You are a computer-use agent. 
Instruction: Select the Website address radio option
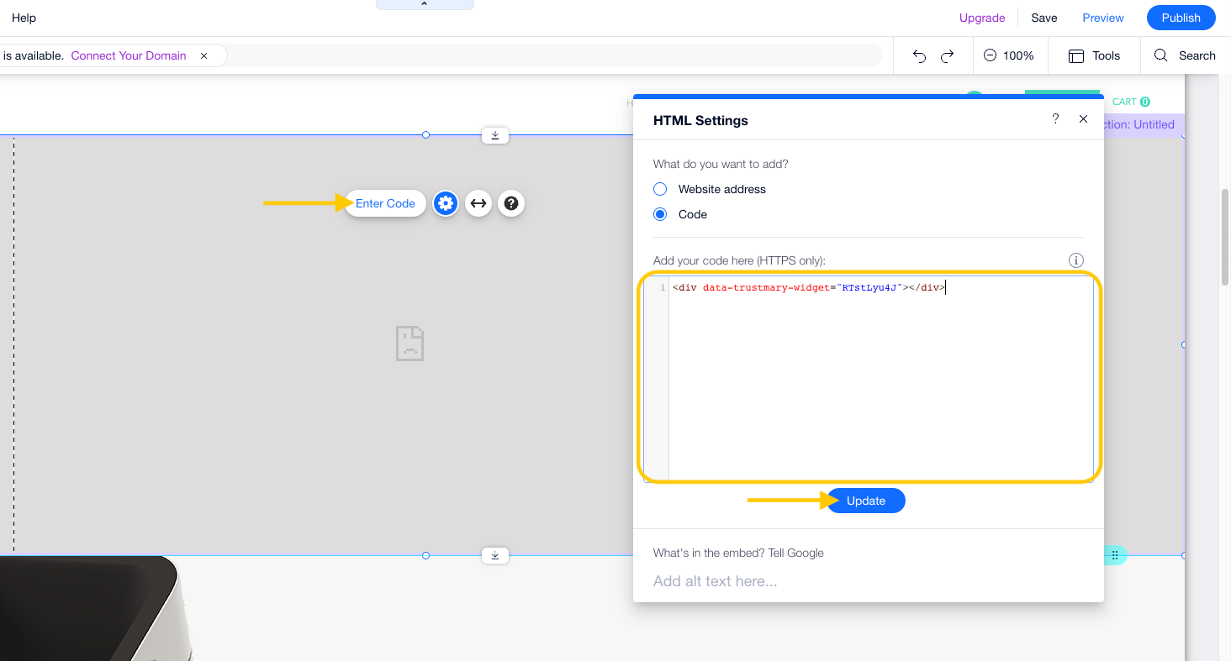click(660, 189)
